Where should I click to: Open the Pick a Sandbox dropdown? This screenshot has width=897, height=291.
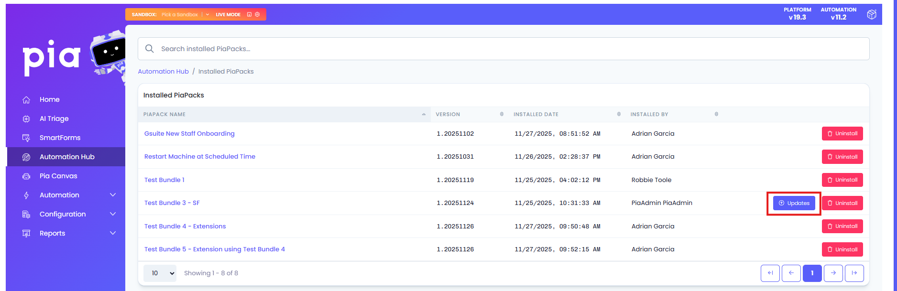pos(185,15)
